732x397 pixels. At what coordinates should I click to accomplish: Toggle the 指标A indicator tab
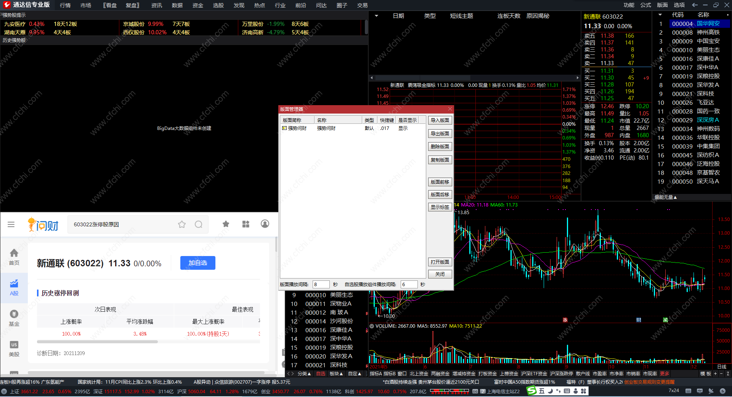pyautogui.click(x=376, y=374)
